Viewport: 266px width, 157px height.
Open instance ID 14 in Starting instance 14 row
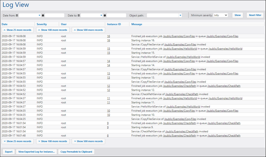(109, 65)
